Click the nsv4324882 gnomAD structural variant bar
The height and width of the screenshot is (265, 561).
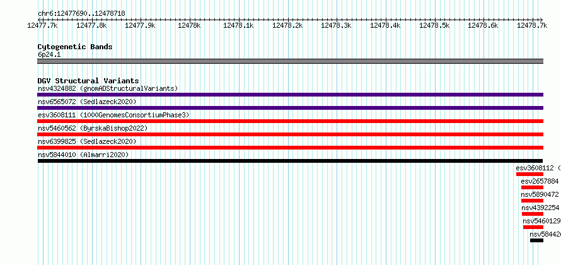pyautogui.click(x=290, y=95)
